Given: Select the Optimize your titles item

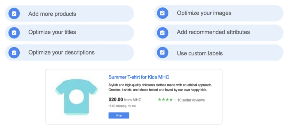Looking at the screenshot, I should click(52, 32).
